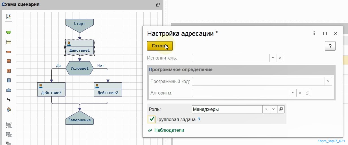Select the Условие1 node on the diagram
Screen dimensions: 348x145
click(79, 68)
